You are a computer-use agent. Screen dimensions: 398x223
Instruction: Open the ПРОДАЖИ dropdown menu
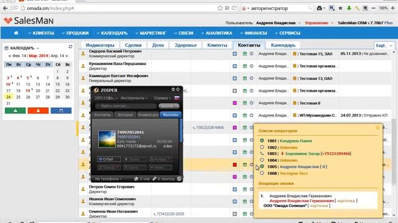pos(75,33)
